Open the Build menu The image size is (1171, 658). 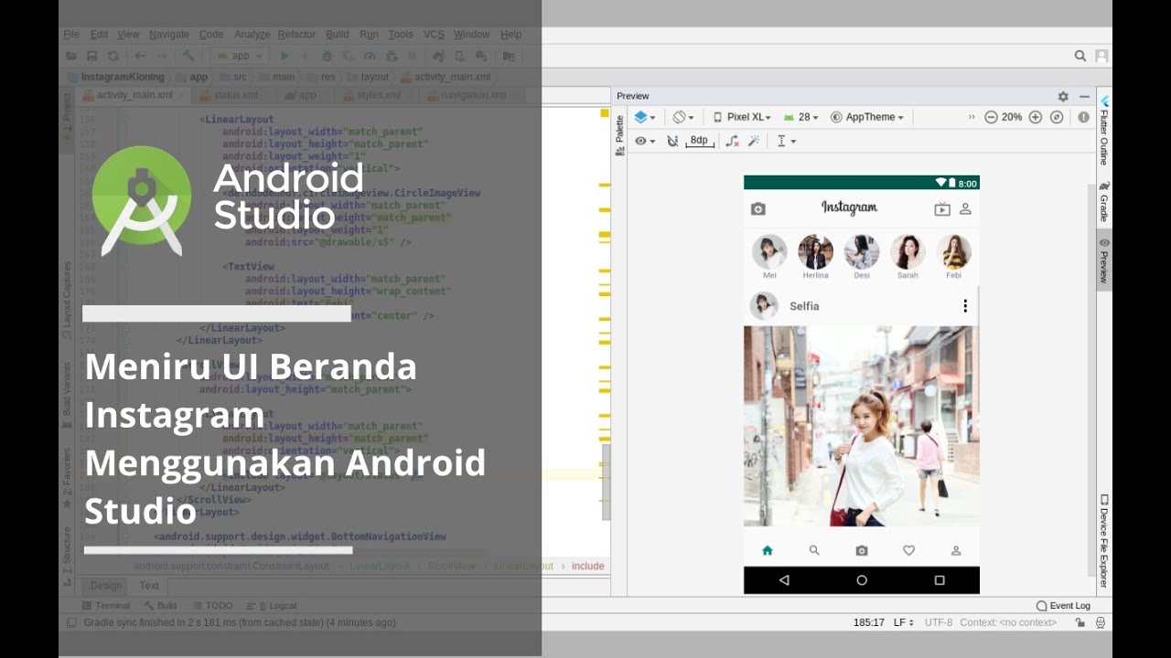coord(338,35)
